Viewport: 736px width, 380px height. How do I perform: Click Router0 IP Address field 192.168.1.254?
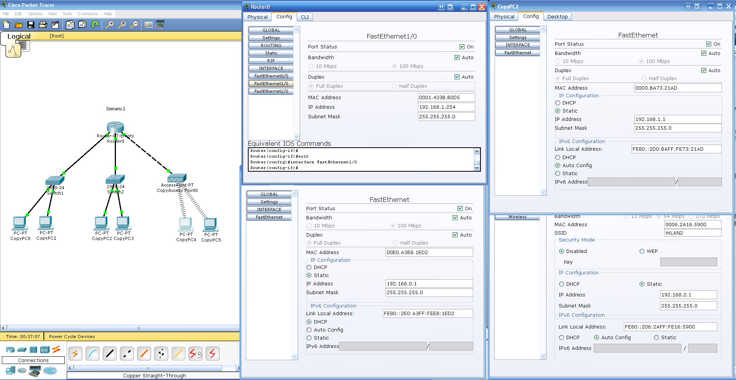(446, 107)
